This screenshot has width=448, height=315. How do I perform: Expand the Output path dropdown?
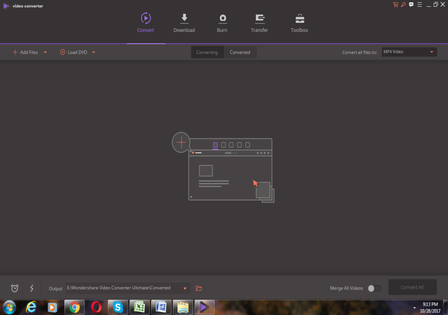click(185, 288)
